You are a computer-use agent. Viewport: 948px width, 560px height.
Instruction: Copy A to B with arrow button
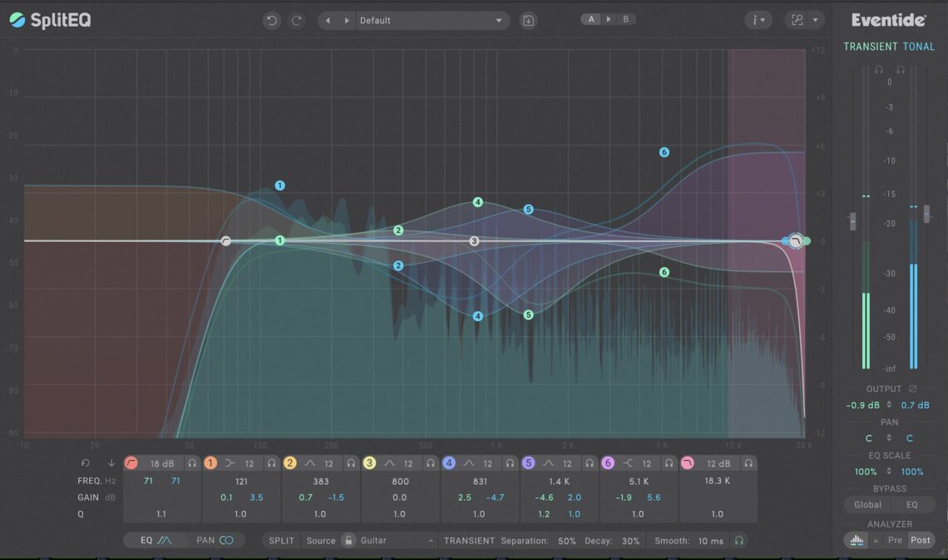(608, 19)
